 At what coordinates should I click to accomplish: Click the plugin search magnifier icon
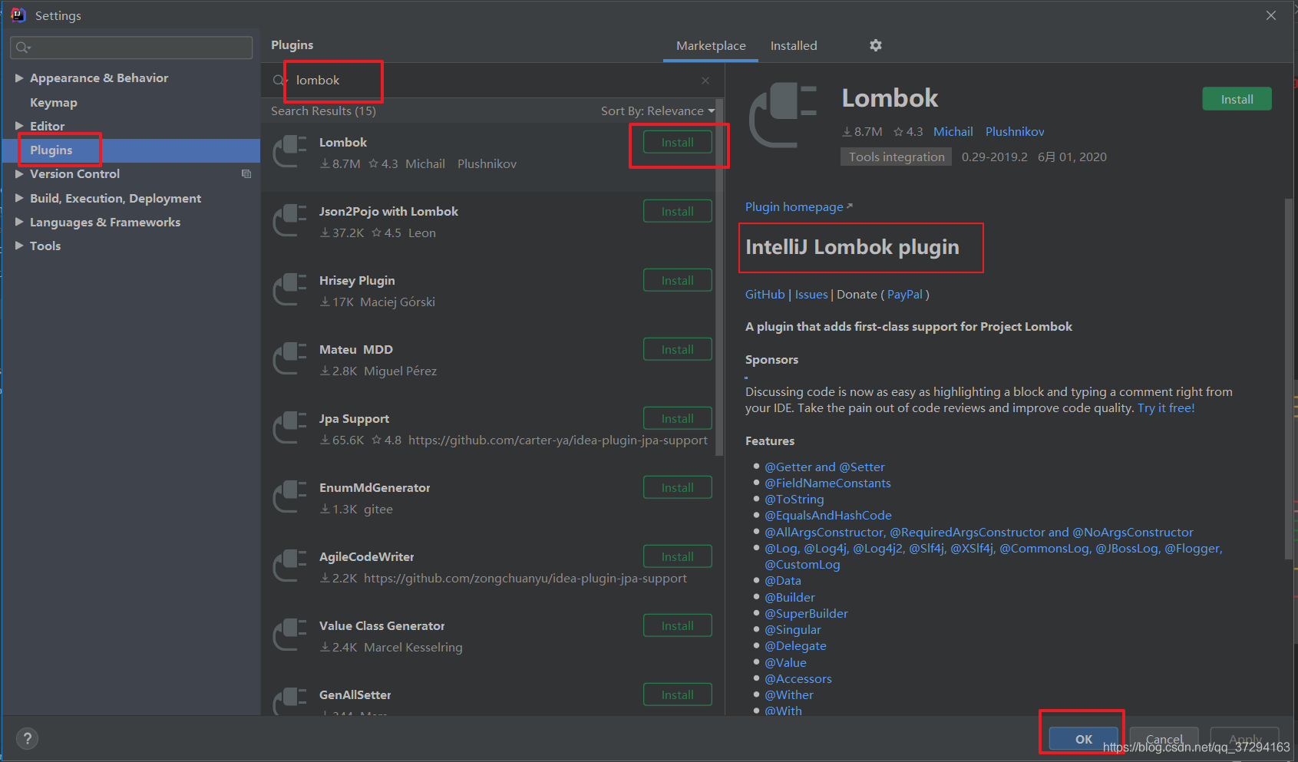tap(279, 81)
